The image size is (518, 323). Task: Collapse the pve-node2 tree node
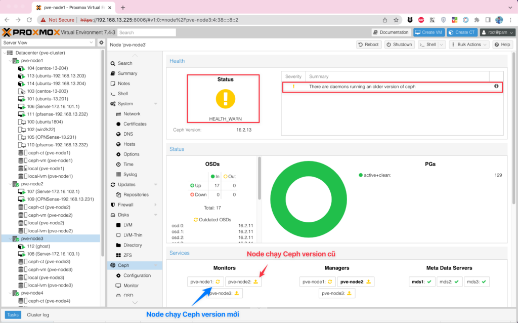pos(10,184)
